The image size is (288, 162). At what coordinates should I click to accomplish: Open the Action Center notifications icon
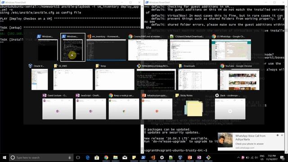pos(282,157)
